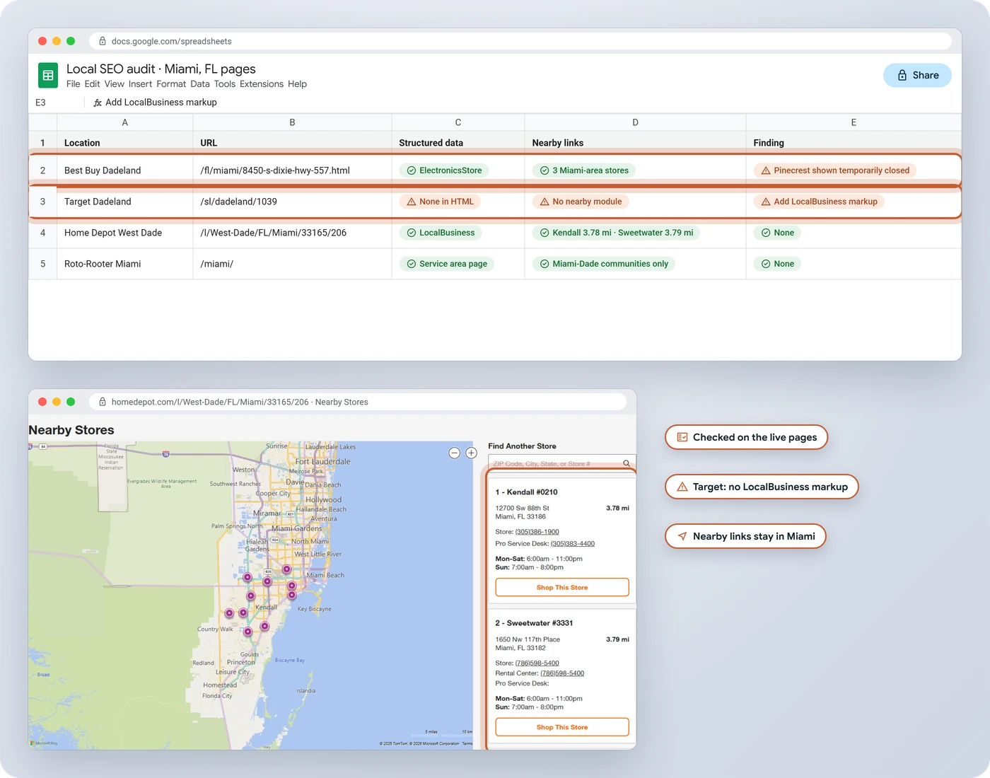Screen dimensions: 990x778
Task: Click the lock icon in the Home Depot address bar
Action: [103, 402]
